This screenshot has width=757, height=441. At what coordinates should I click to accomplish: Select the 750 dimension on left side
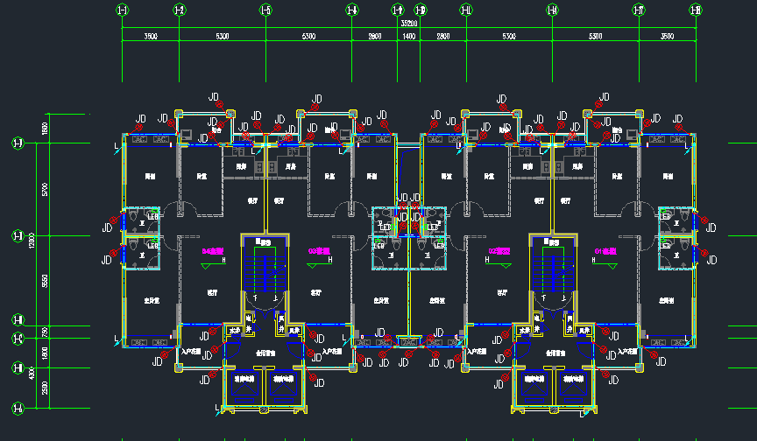[x=46, y=332]
